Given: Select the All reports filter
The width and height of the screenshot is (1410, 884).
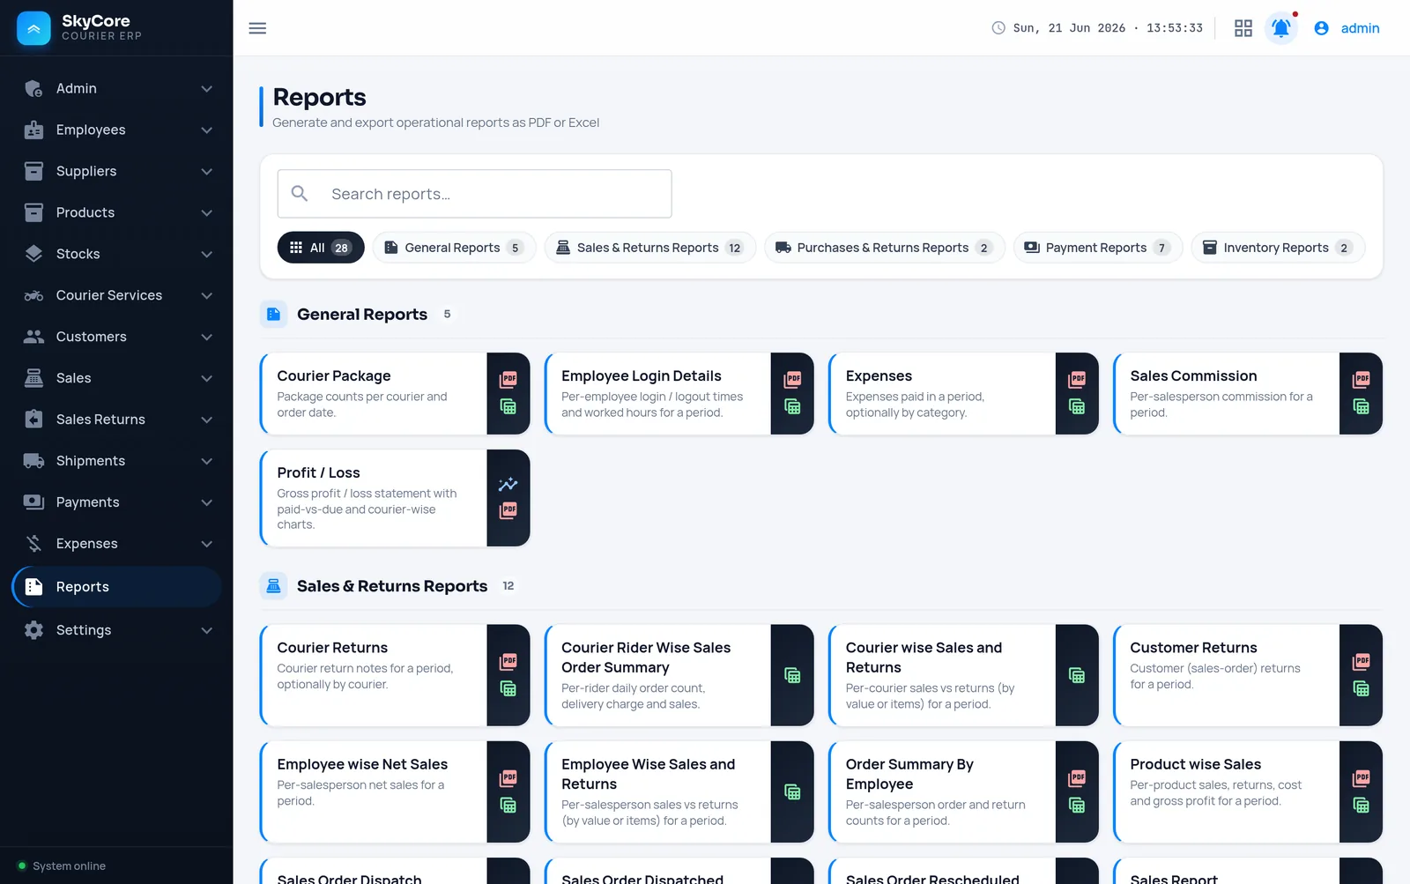Looking at the screenshot, I should tap(321, 248).
